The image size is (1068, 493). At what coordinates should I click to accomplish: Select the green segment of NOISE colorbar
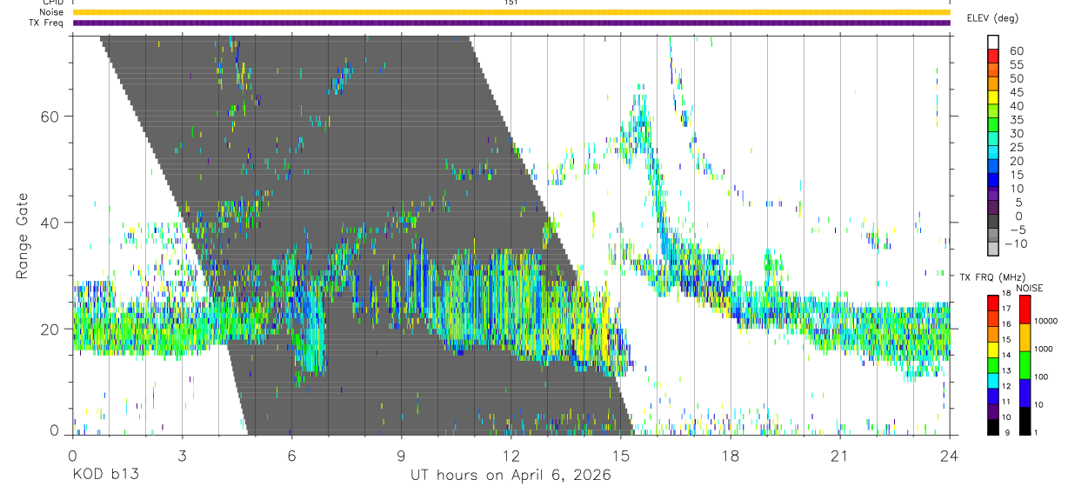pyautogui.click(x=1025, y=365)
